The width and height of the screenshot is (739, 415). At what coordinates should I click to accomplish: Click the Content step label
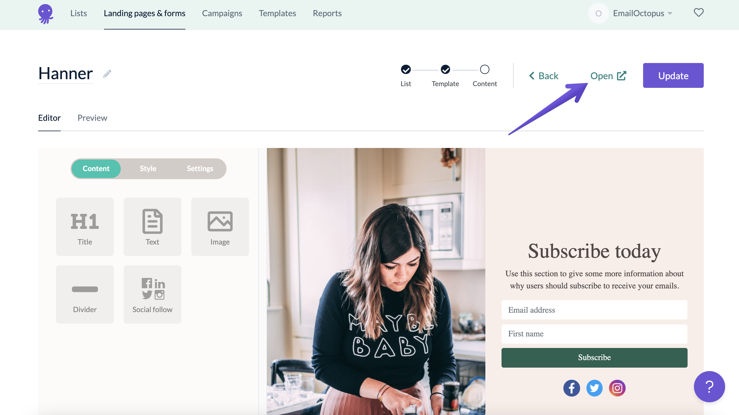[484, 84]
